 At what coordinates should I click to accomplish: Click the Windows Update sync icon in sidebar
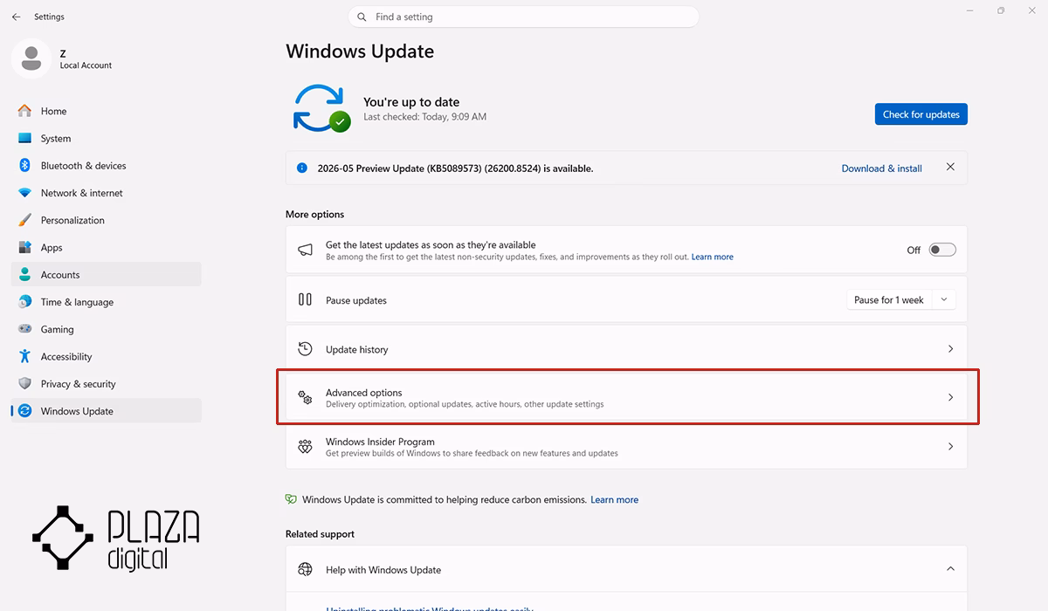tap(24, 411)
